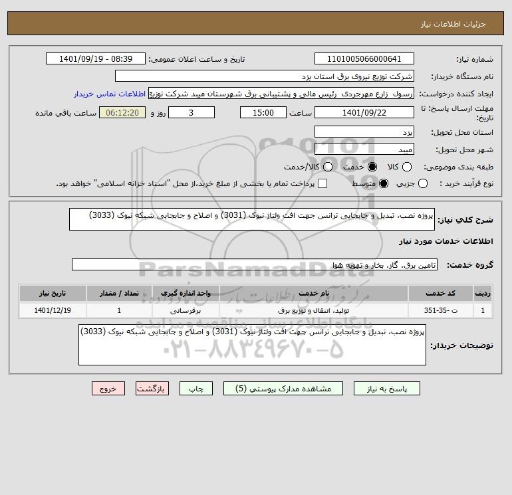Image resolution: width=512 pixels, height=495 pixels.
Task: Click the delivery province field یزد
Action: [364, 132]
